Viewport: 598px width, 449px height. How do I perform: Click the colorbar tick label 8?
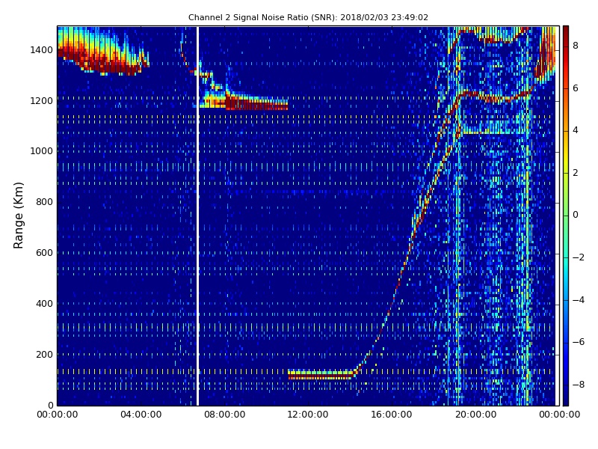[x=576, y=46]
